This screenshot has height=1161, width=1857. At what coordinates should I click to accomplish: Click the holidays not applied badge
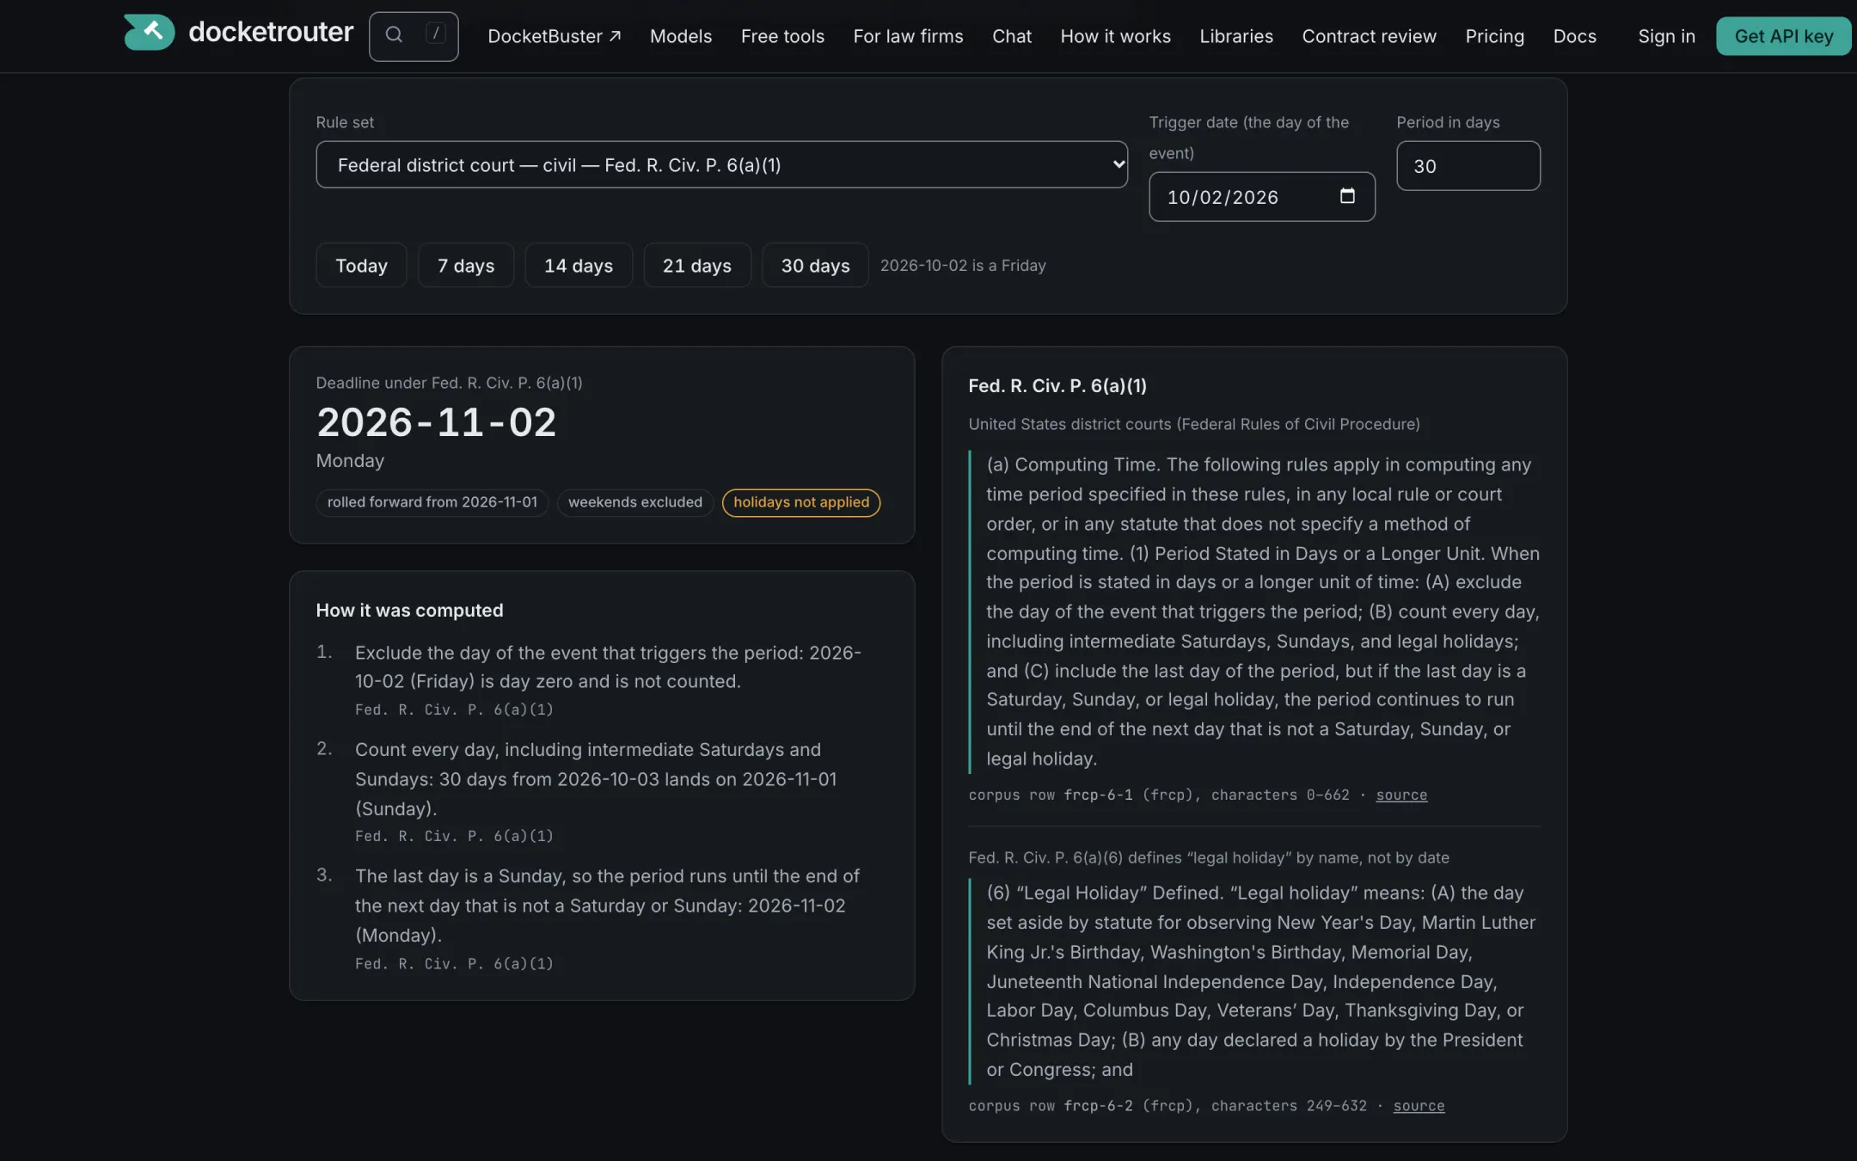tap(800, 502)
